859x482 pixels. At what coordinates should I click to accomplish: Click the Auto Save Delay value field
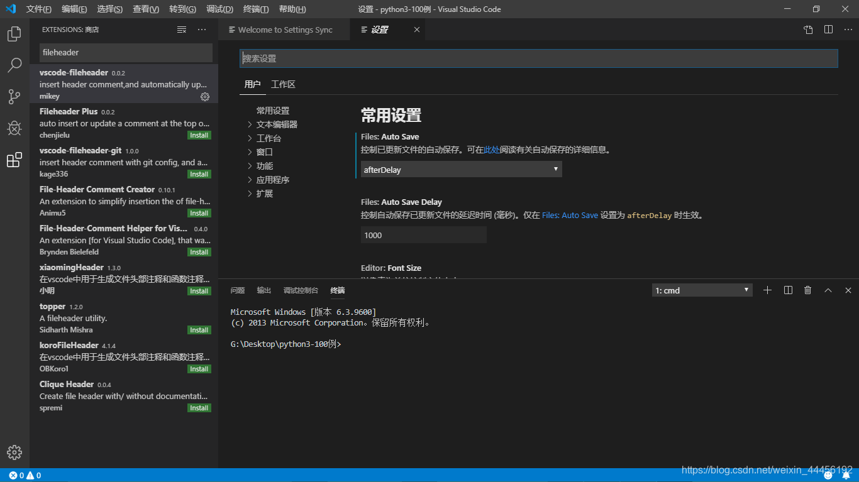[424, 235]
